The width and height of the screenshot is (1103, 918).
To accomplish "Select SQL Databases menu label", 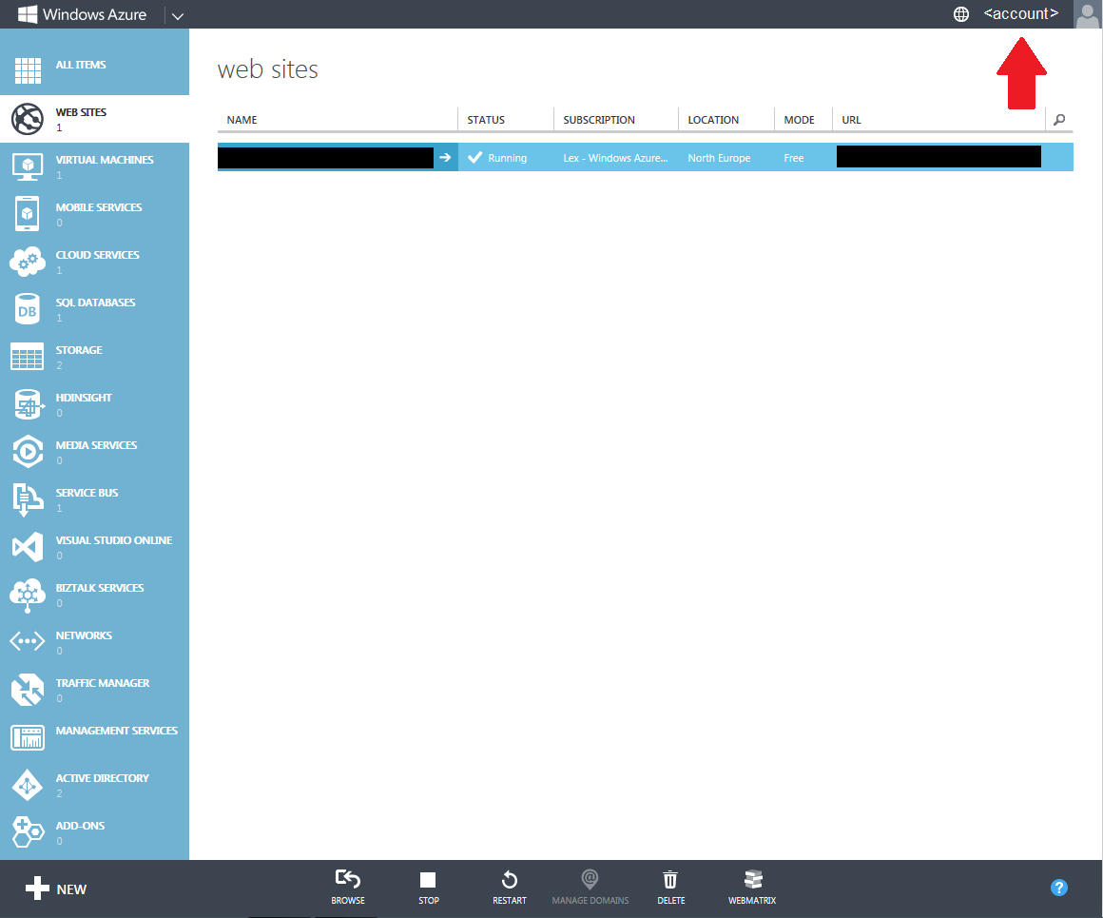I will tap(96, 303).
